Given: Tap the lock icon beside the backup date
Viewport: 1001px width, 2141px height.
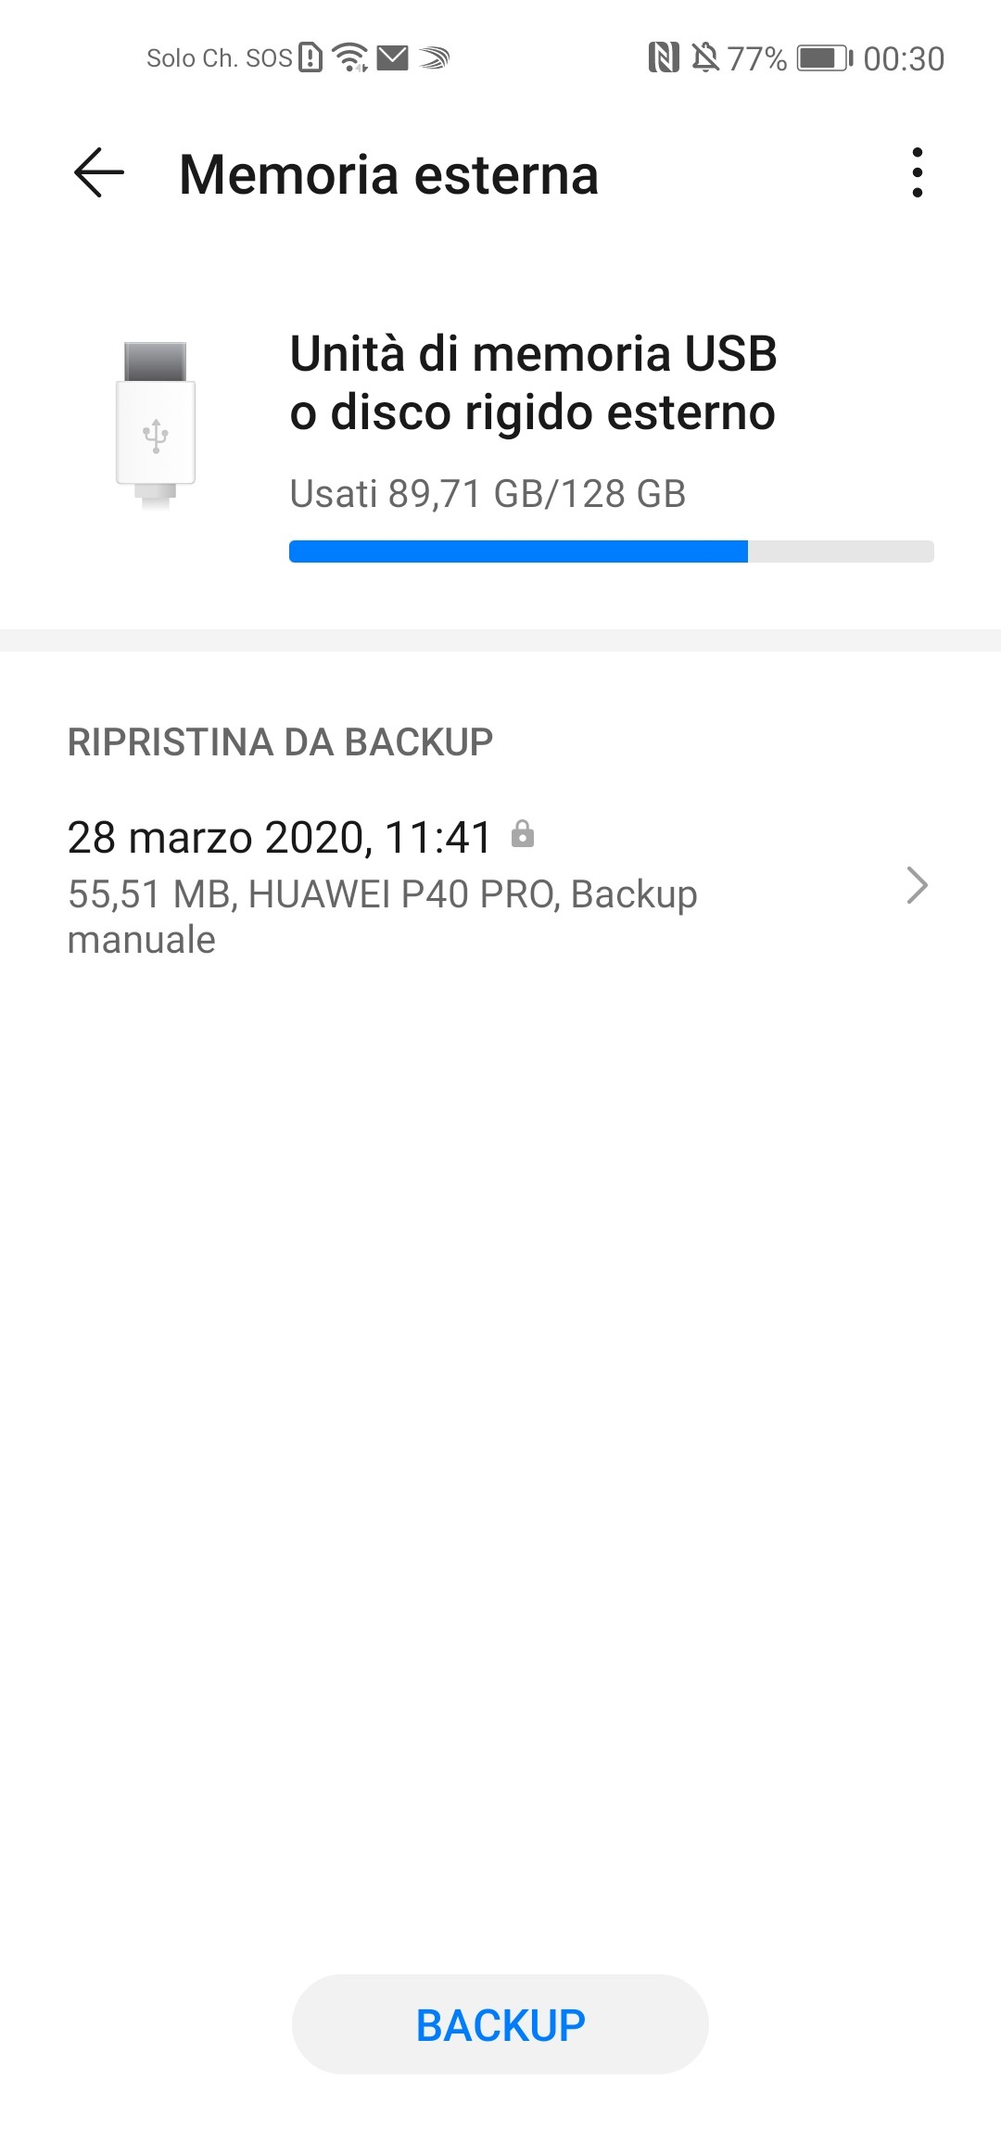Looking at the screenshot, I should pos(523,833).
